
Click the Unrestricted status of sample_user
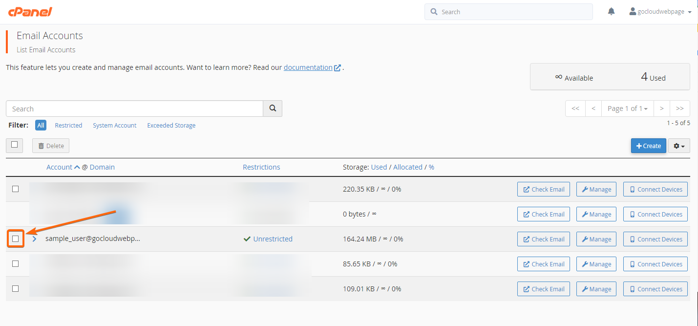click(268, 239)
